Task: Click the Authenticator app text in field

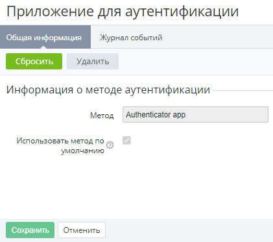Action: tap(156, 115)
